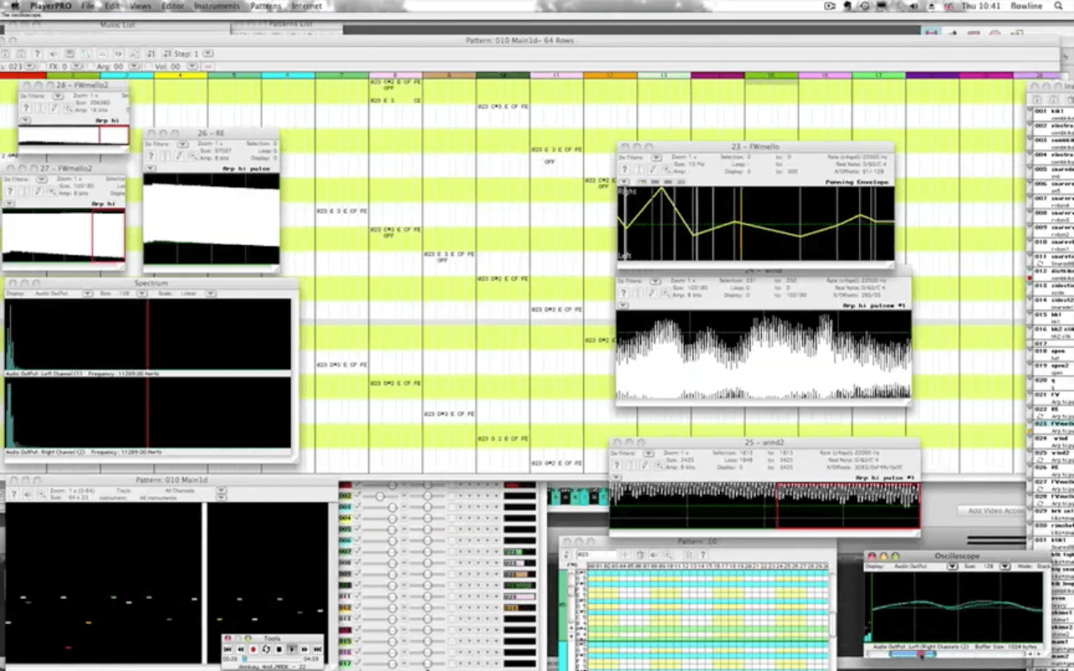Open the Instruments menu

(x=216, y=6)
